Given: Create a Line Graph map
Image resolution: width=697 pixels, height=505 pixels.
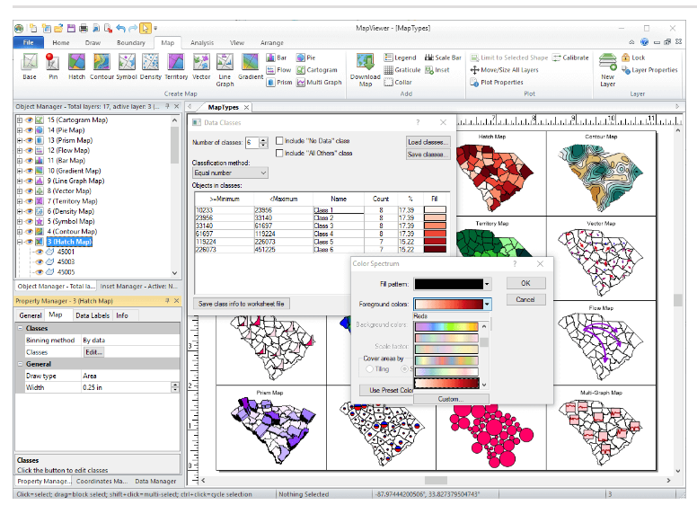Looking at the screenshot, I should click(x=225, y=70).
